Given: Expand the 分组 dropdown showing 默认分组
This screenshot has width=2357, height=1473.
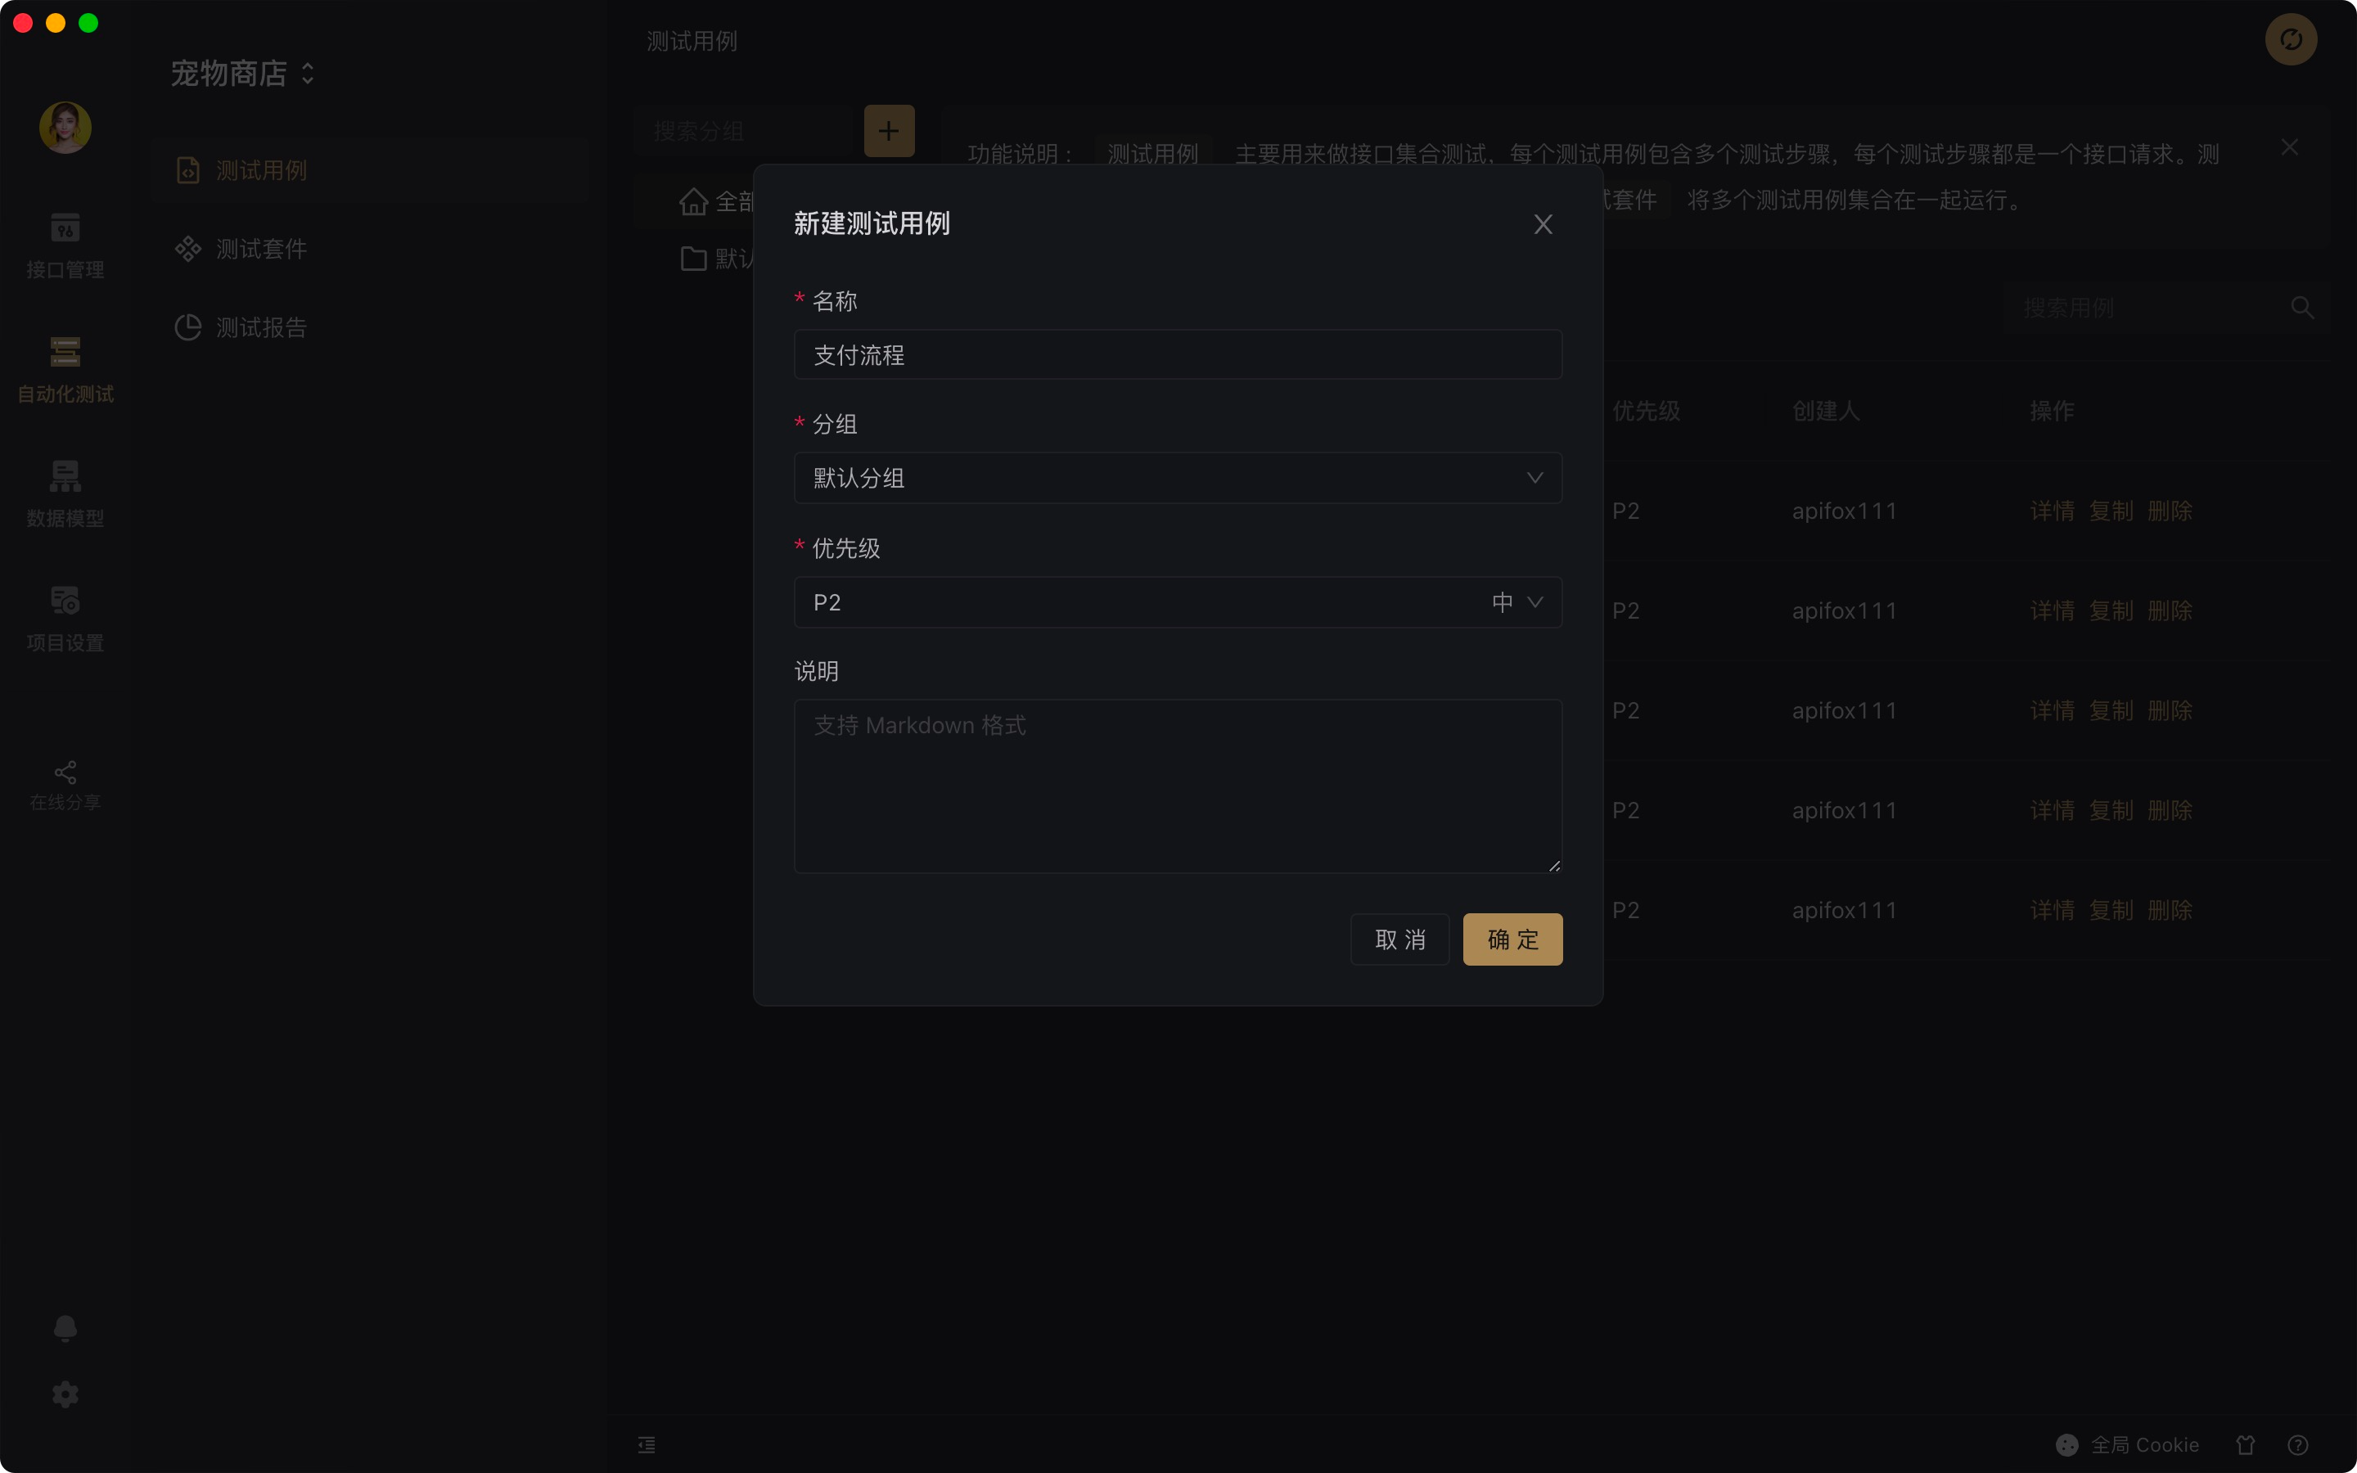Looking at the screenshot, I should 1178,479.
